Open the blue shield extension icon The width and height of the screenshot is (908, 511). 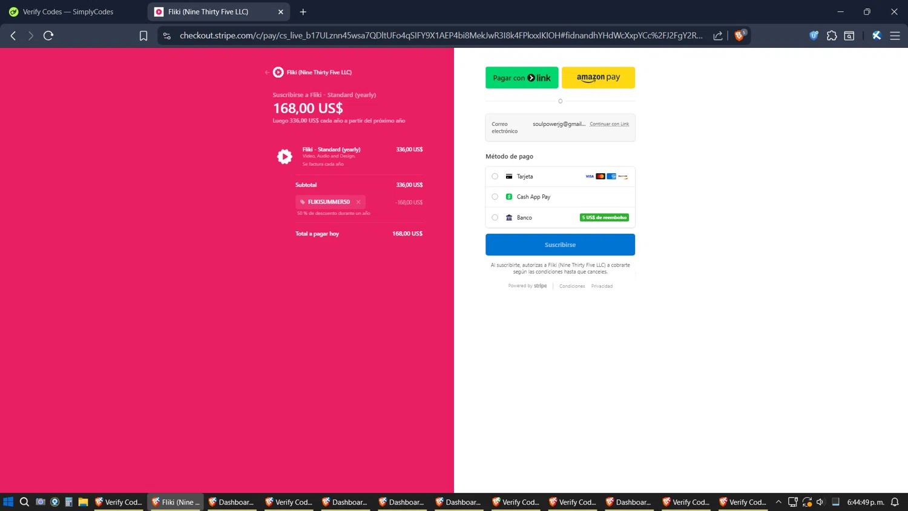814,36
